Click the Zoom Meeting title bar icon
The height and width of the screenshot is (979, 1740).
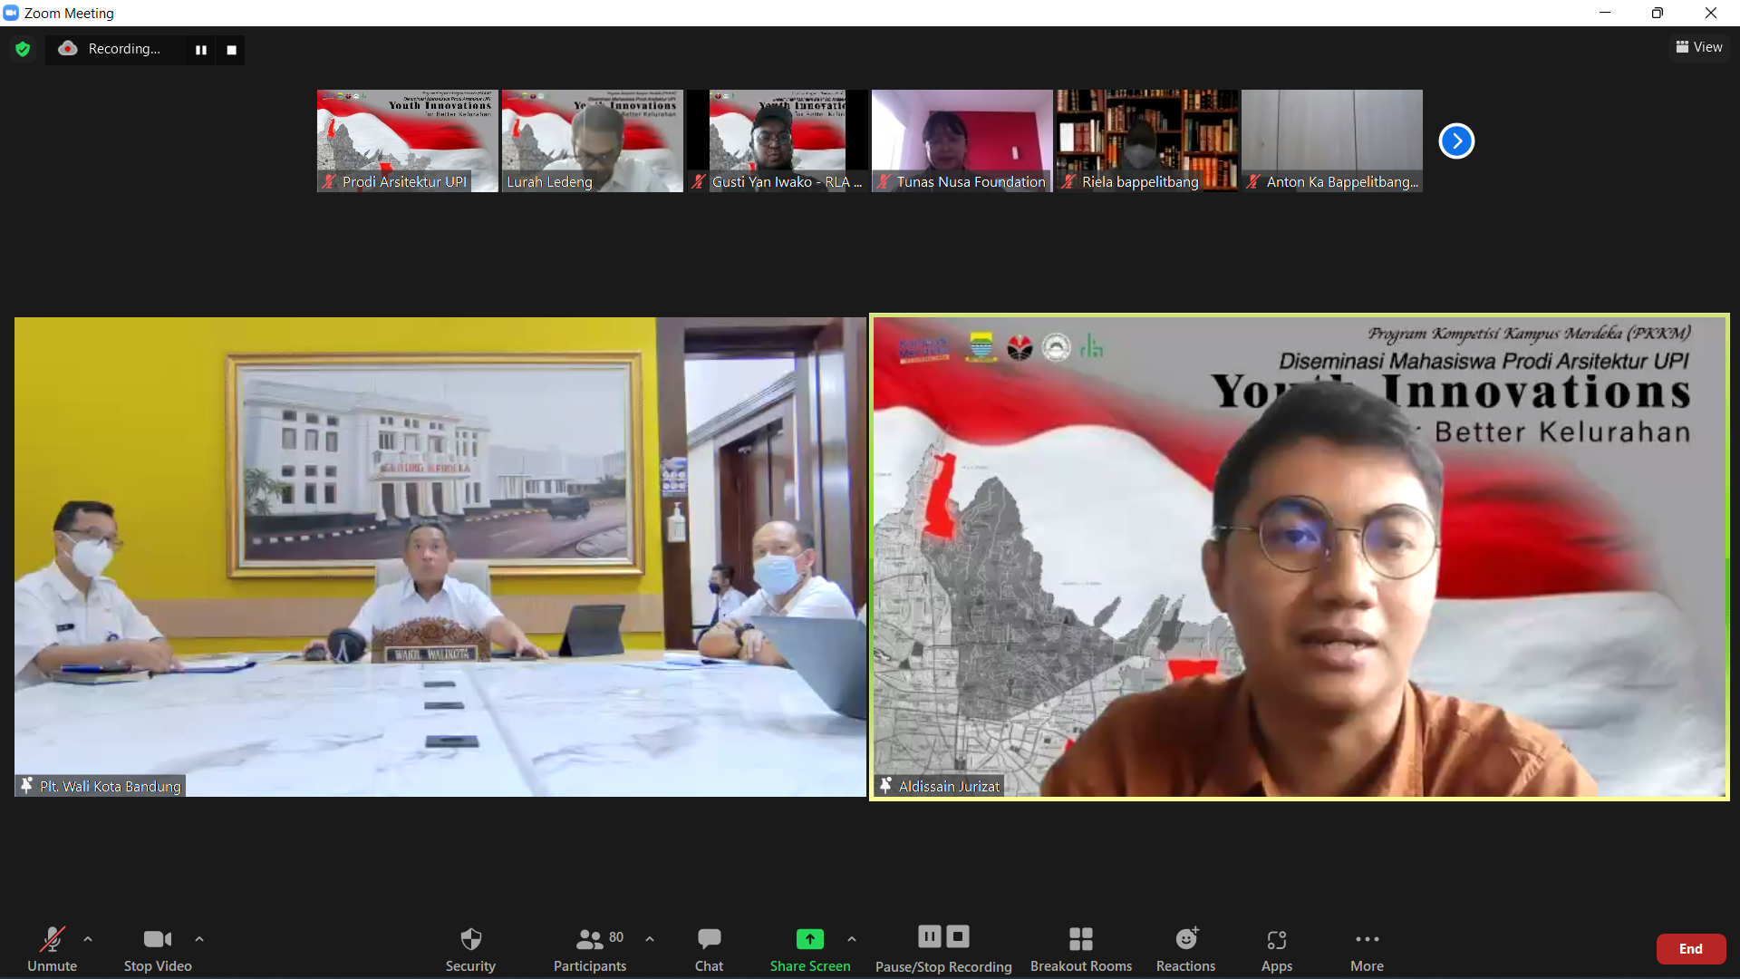click(11, 13)
